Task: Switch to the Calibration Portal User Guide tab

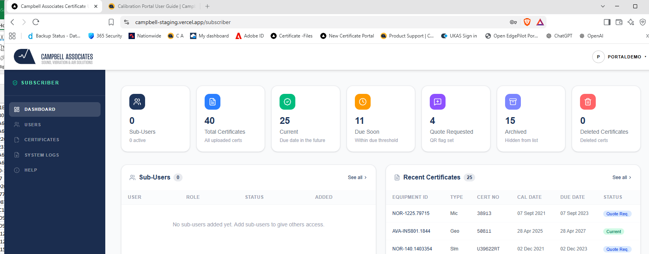Action: point(152,6)
